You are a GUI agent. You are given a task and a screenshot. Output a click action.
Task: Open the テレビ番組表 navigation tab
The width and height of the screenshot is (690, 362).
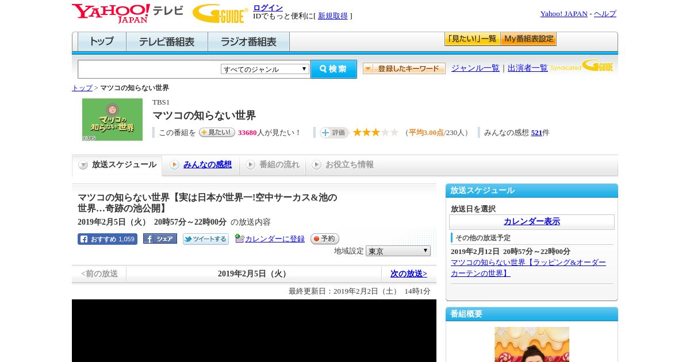(167, 42)
